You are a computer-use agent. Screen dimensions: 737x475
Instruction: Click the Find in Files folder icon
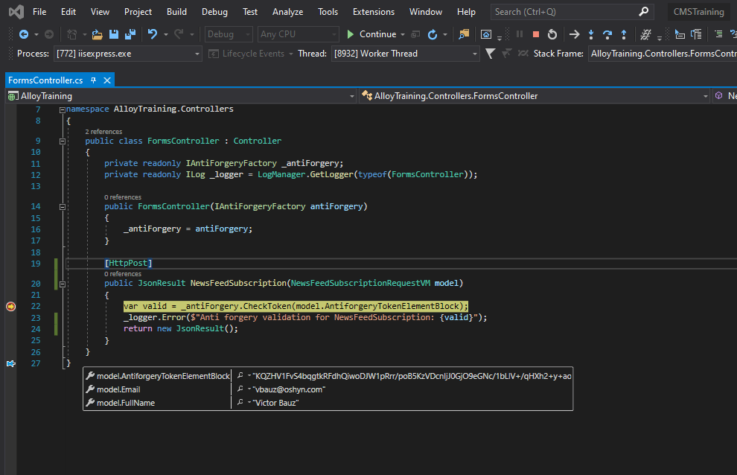464,34
